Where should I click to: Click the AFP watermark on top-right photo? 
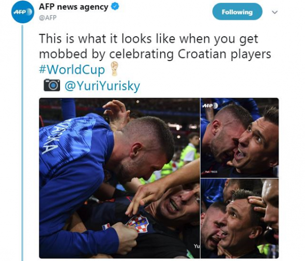(210, 105)
